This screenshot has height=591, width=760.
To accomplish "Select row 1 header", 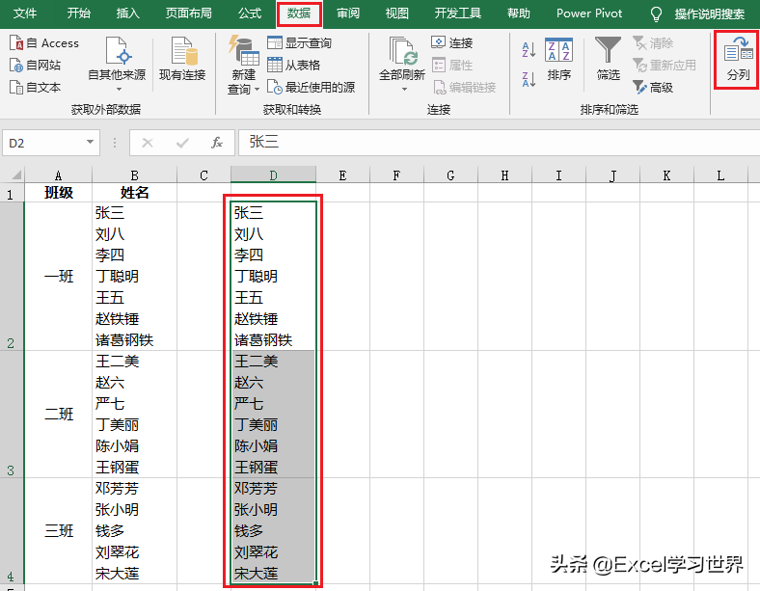I will coord(12,193).
